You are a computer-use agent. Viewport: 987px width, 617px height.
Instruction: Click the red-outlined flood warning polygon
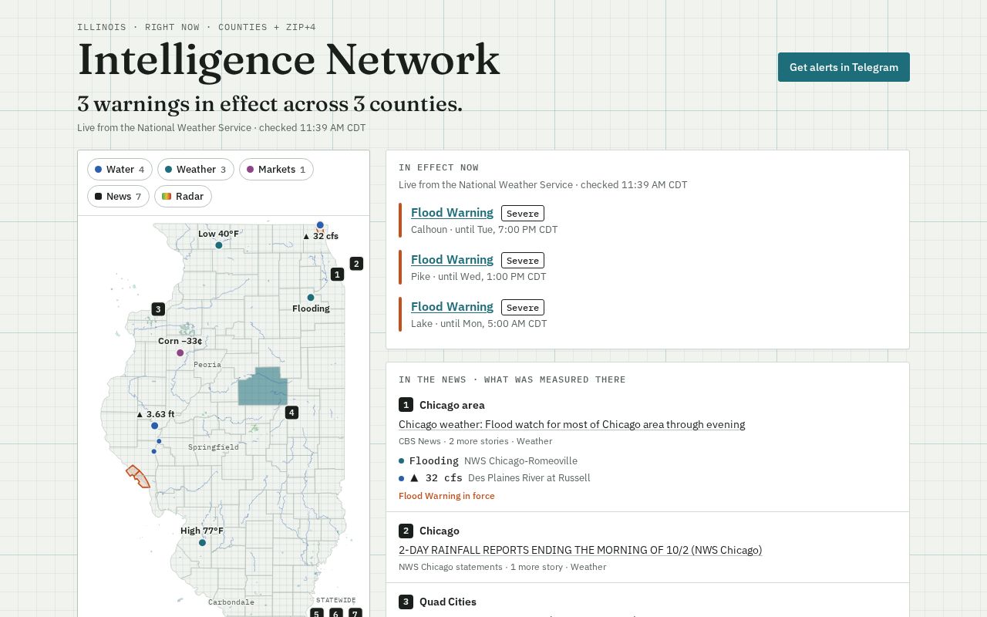click(138, 476)
